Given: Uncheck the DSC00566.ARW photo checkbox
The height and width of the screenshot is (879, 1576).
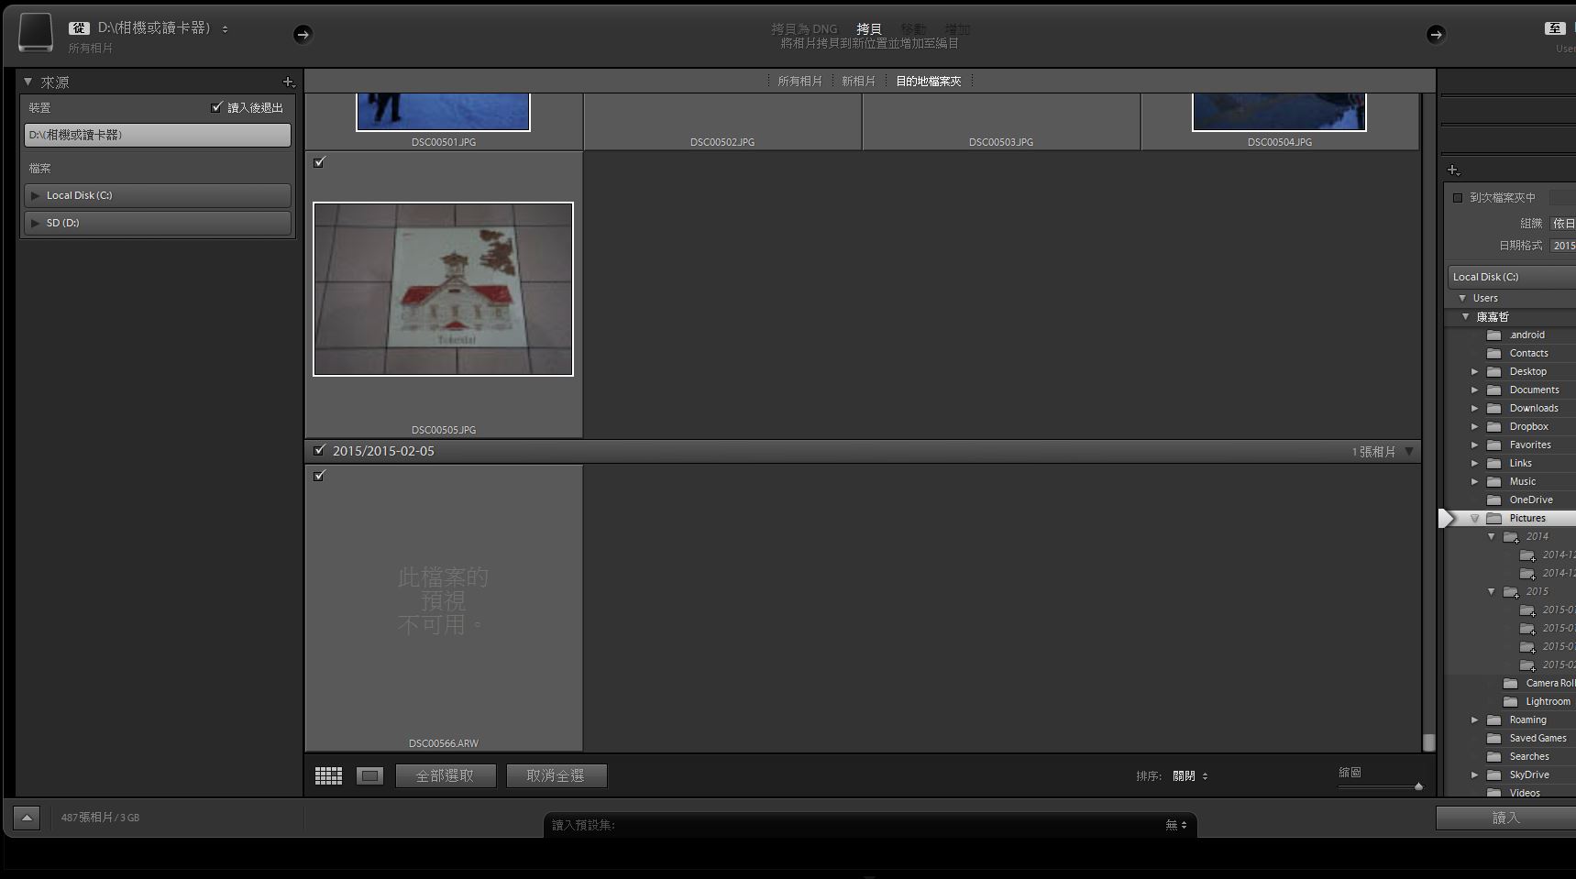Looking at the screenshot, I should 319,476.
